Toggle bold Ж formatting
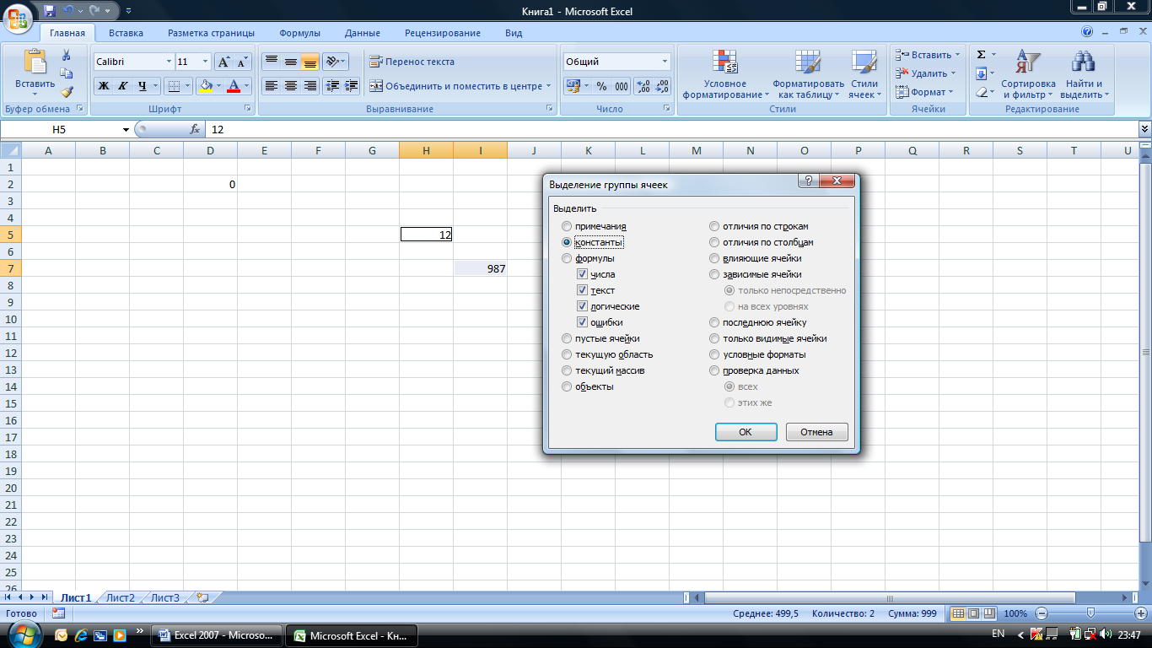Image resolution: width=1152 pixels, height=648 pixels. point(103,86)
